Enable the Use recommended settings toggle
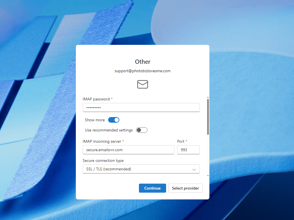Screen dimensions: 294x220 pos(141,130)
